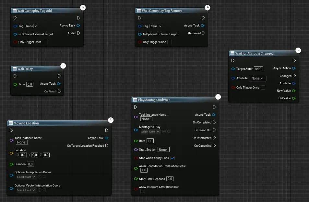Viewport: 309px width, 202px height.
Task: Click the clock icon on Wait Delay node
Action: click(63, 66)
